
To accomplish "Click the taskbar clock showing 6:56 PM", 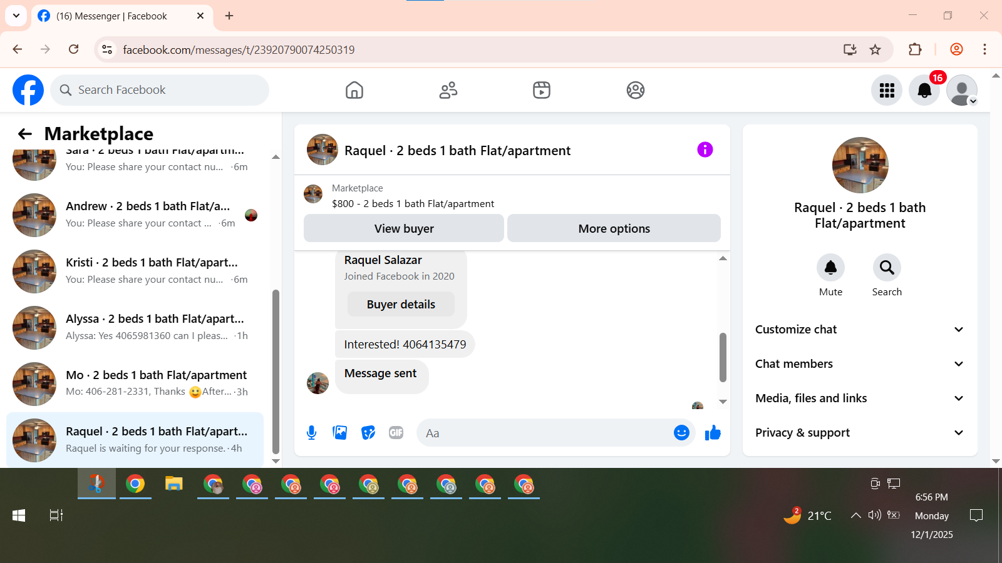I will [932, 515].
